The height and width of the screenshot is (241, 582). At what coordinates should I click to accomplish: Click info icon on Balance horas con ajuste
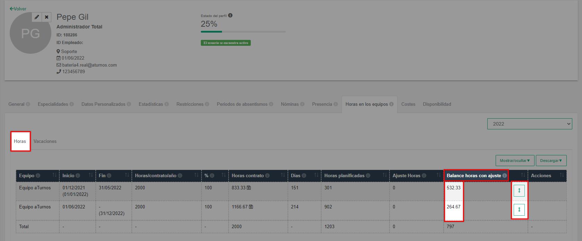tap(504, 176)
